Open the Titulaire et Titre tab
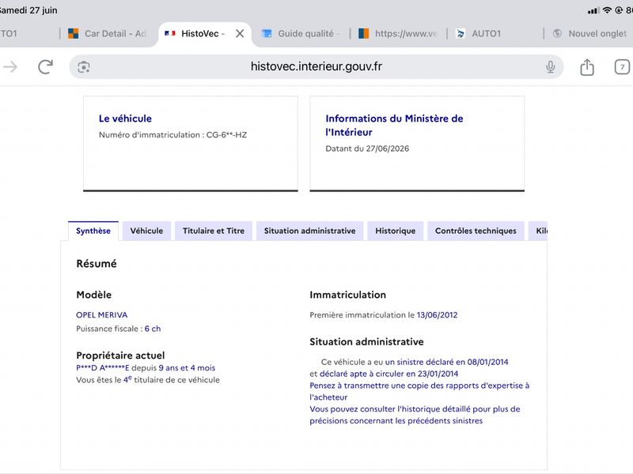 click(214, 231)
